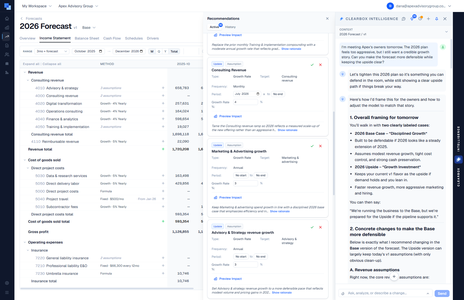464x300 pixels.
Task: Reject the Consulting Revenue recommendation
Action: [x=320, y=65]
